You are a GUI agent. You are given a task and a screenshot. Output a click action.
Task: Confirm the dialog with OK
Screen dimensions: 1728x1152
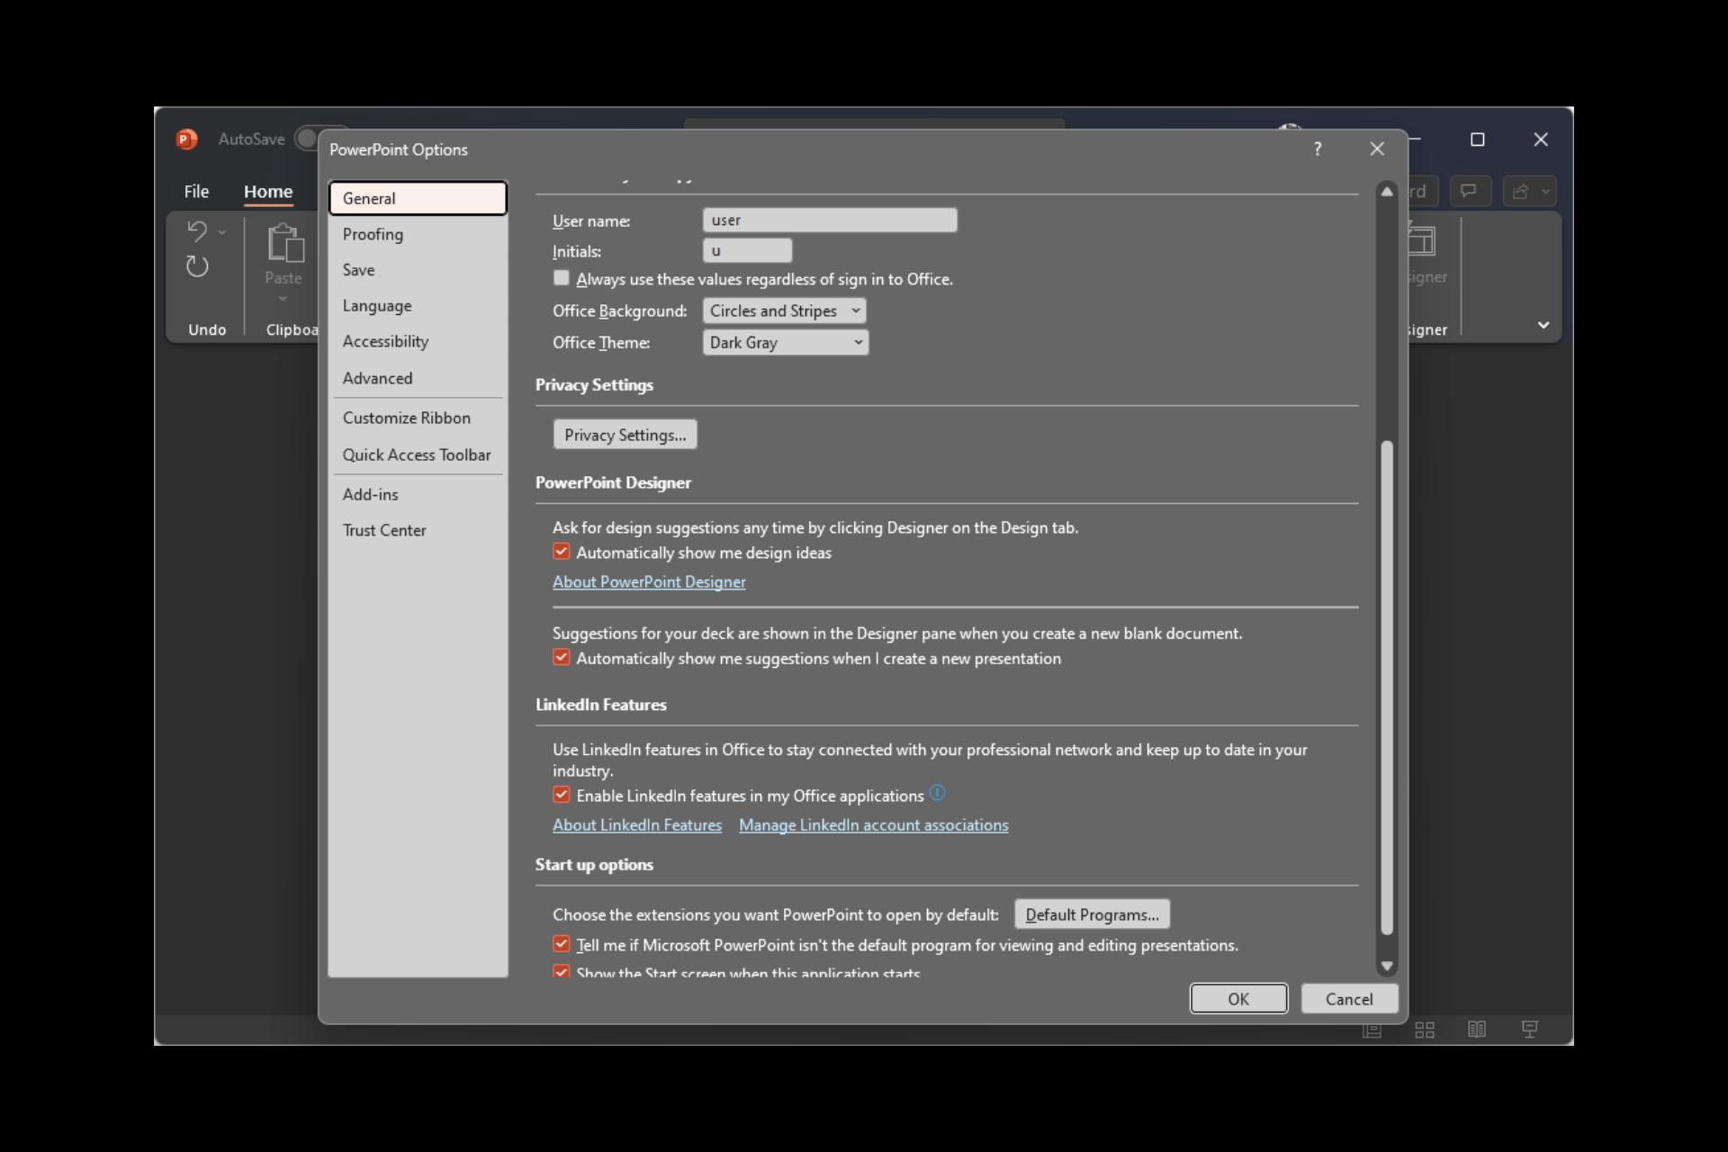1238,999
